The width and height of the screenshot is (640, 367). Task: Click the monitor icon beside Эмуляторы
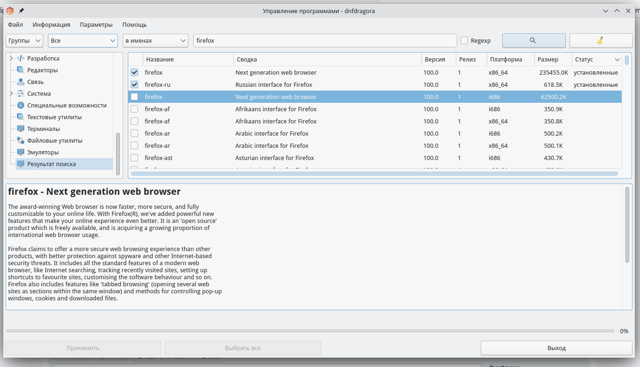(x=21, y=153)
